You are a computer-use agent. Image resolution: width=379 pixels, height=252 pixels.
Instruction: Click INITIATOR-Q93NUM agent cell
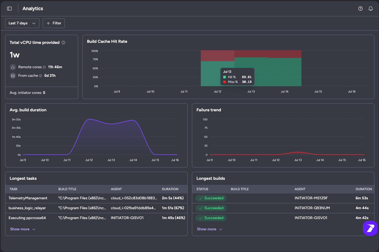click(x=312, y=208)
